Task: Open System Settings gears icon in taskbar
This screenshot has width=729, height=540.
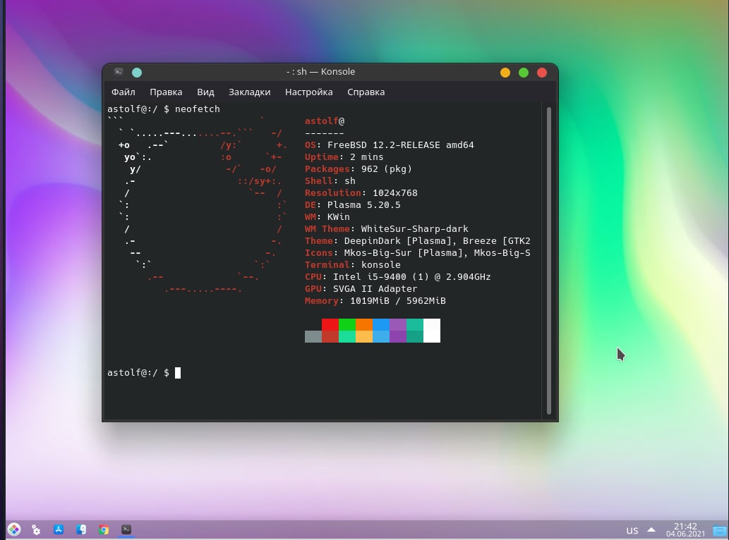Action: [x=36, y=529]
